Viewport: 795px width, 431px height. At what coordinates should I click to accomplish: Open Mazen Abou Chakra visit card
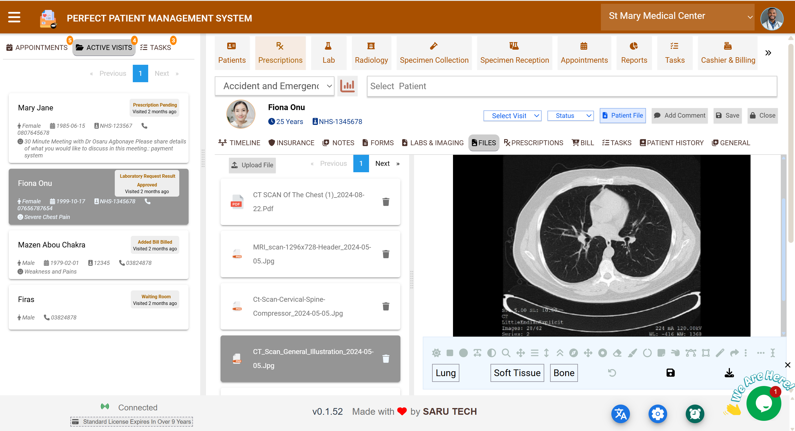tap(99, 254)
